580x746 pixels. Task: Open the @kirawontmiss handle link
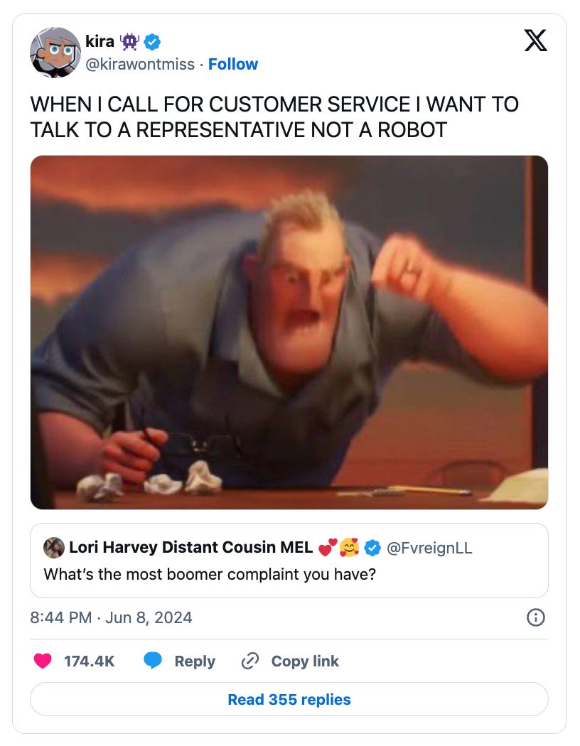(140, 64)
